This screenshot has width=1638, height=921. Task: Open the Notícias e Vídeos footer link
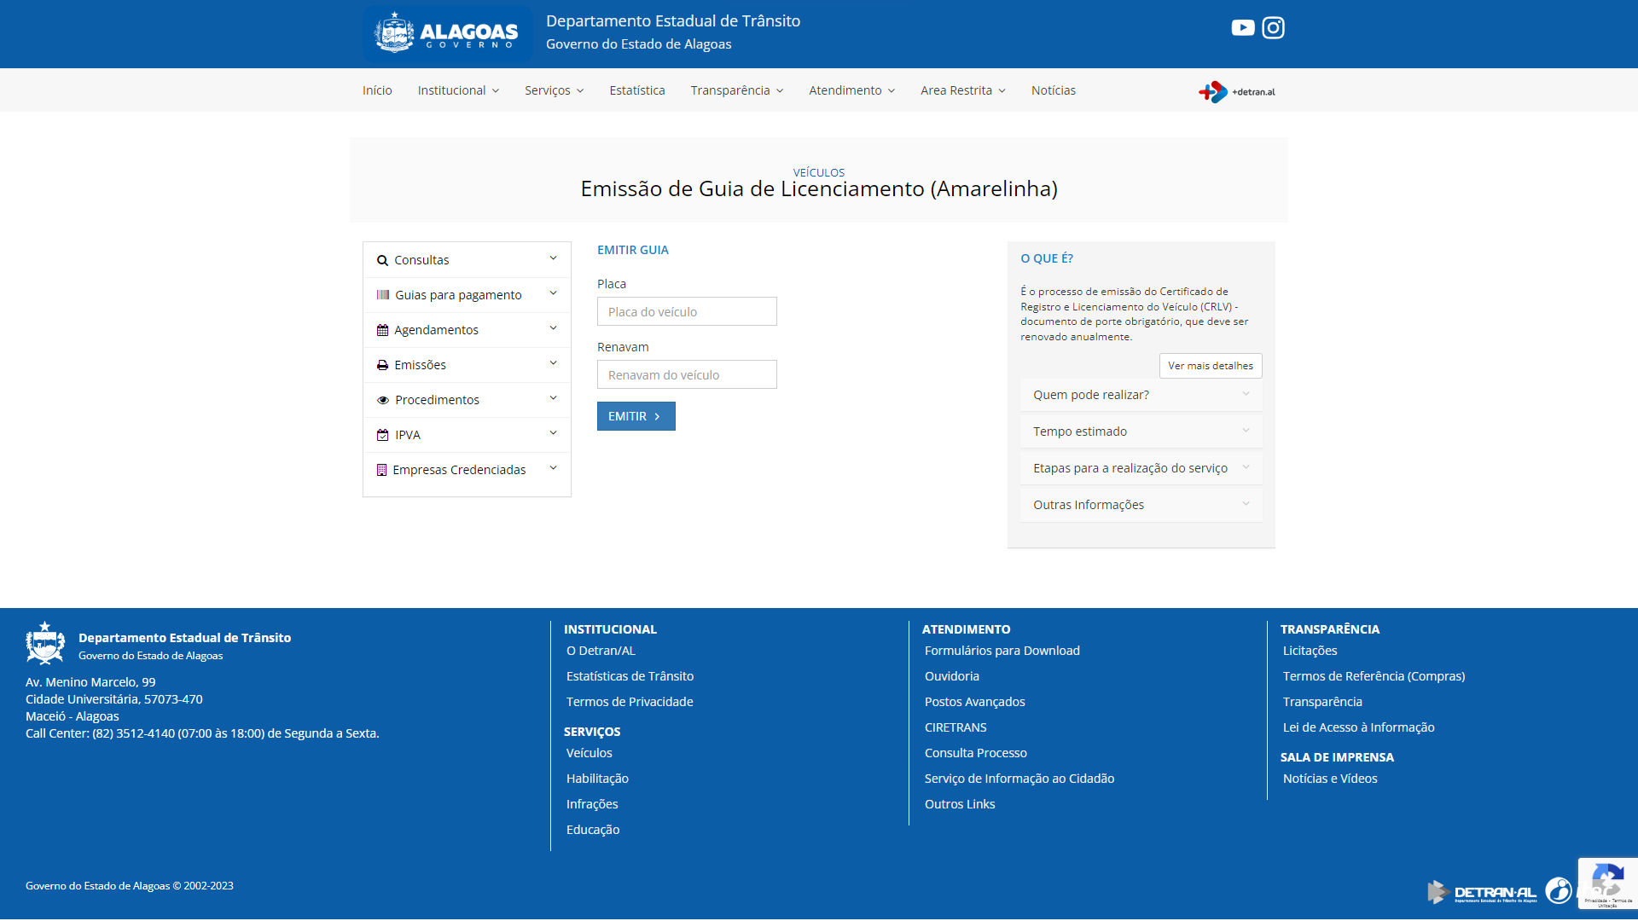tap(1330, 779)
